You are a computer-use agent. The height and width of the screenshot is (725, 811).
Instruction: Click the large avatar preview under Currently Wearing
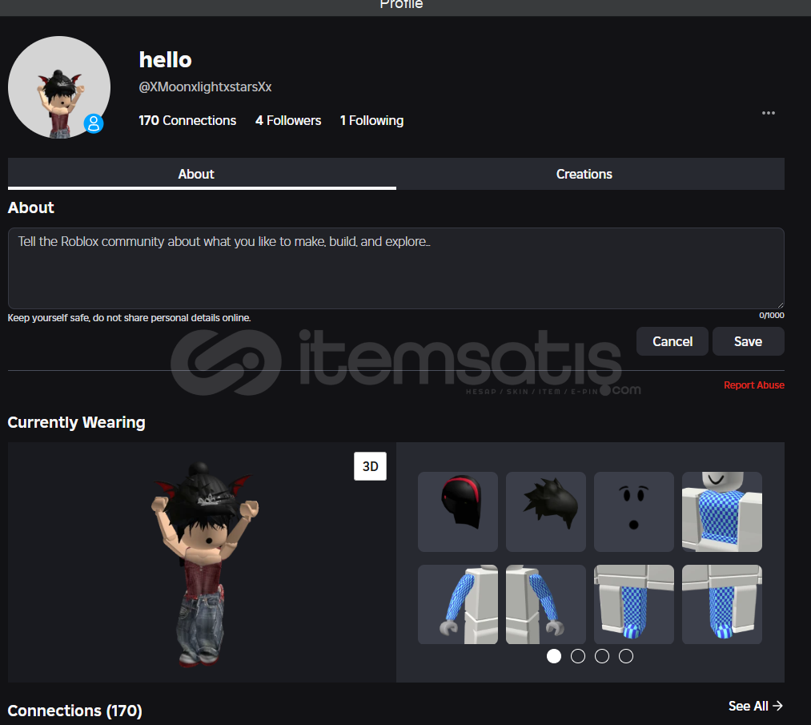(x=202, y=562)
